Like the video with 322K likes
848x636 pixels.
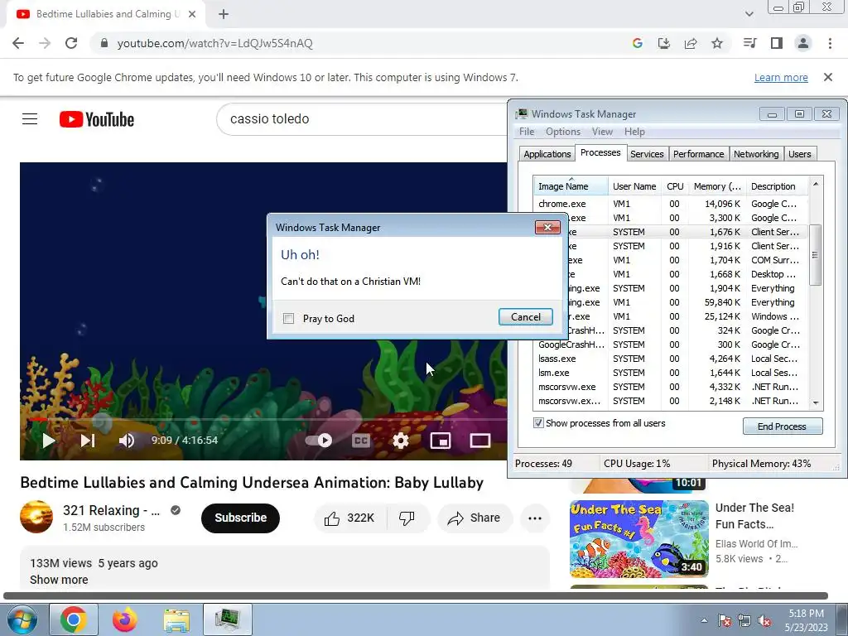(x=350, y=518)
